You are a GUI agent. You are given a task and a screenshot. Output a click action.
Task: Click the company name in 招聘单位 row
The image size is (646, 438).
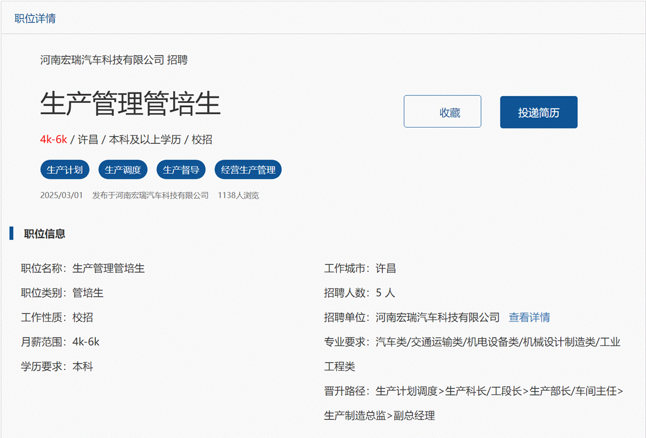(437, 318)
